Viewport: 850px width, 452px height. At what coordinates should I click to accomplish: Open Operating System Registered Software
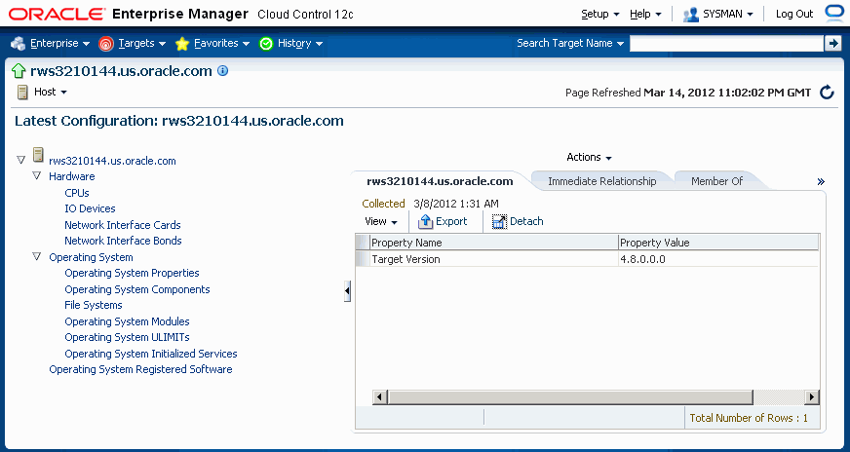(140, 369)
